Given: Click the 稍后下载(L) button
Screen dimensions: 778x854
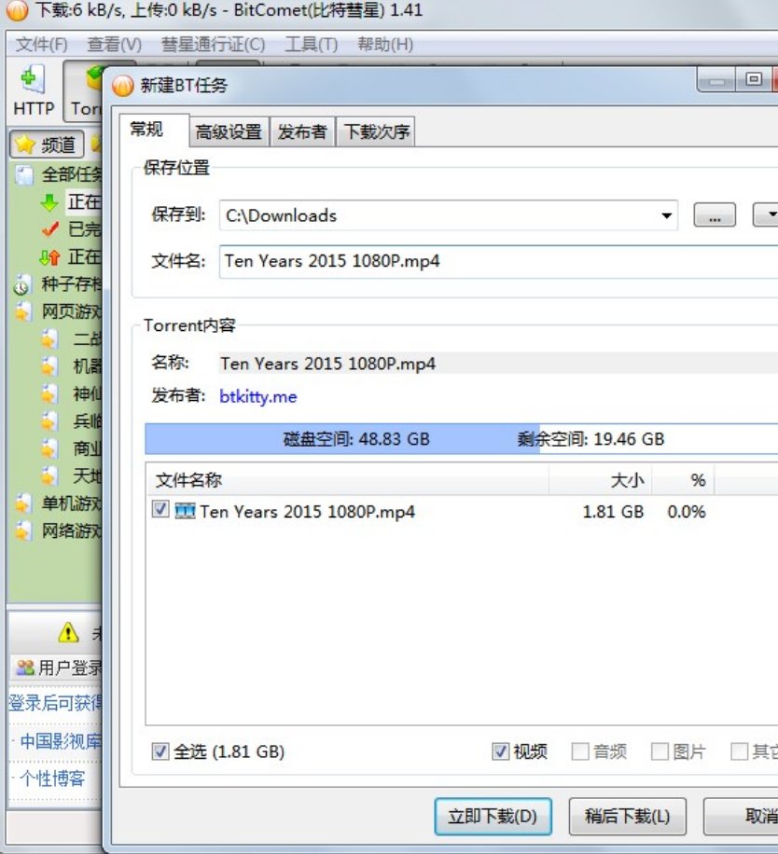Looking at the screenshot, I should pyautogui.click(x=627, y=816).
